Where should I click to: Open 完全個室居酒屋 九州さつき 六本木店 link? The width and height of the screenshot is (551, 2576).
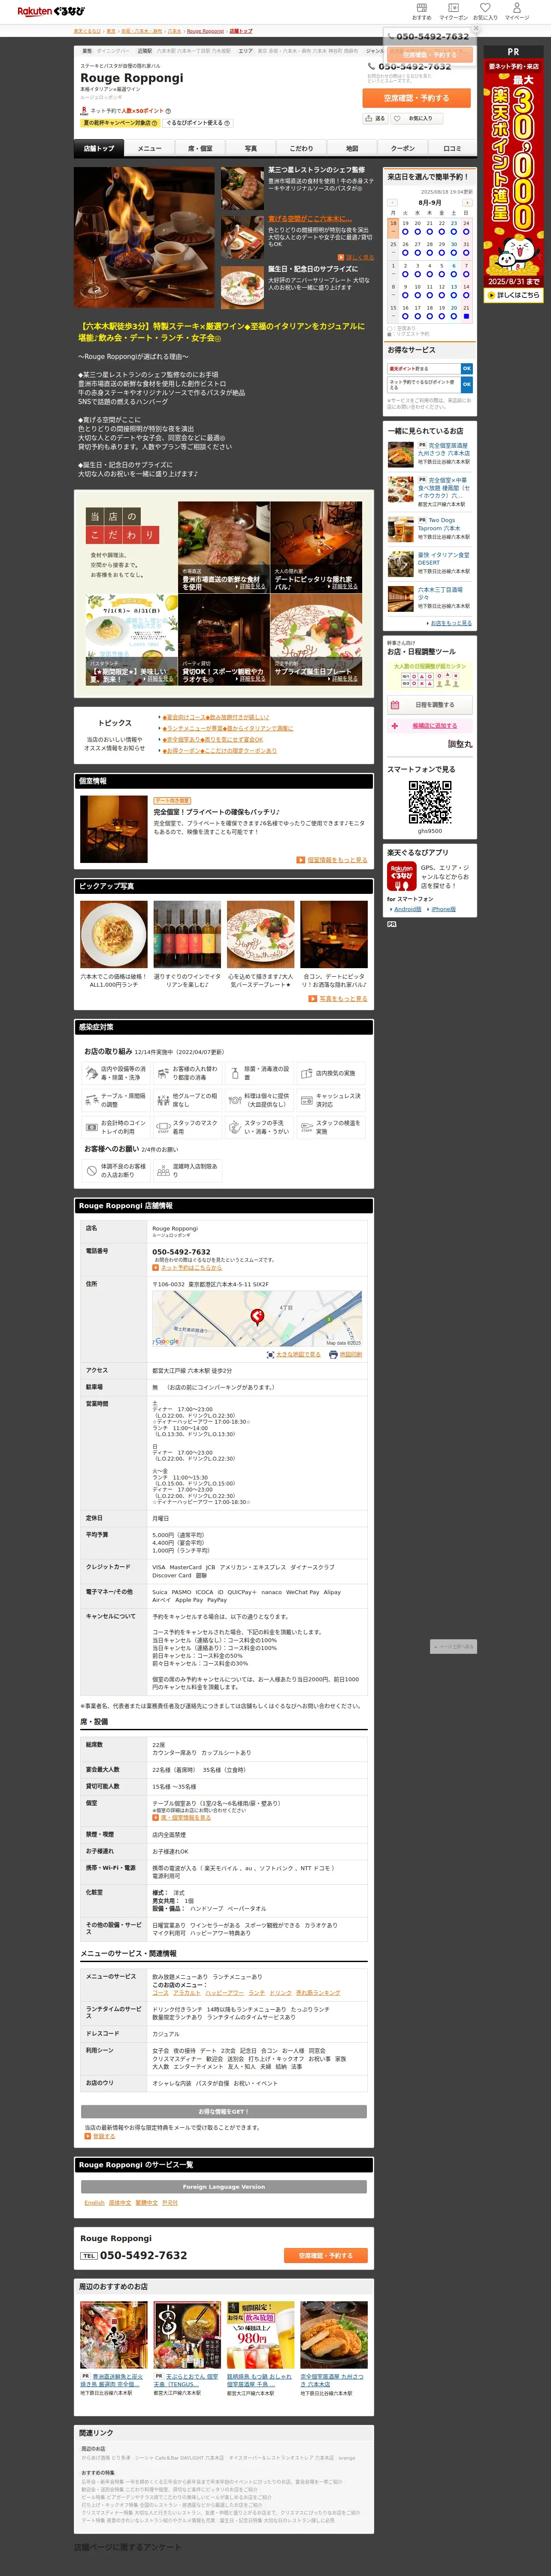(x=444, y=449)
